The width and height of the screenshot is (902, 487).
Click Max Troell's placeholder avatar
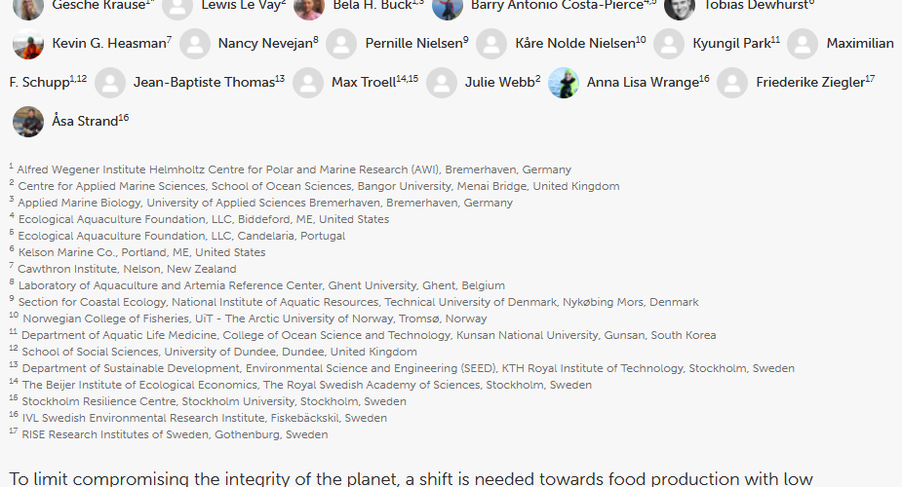point(308,83)
